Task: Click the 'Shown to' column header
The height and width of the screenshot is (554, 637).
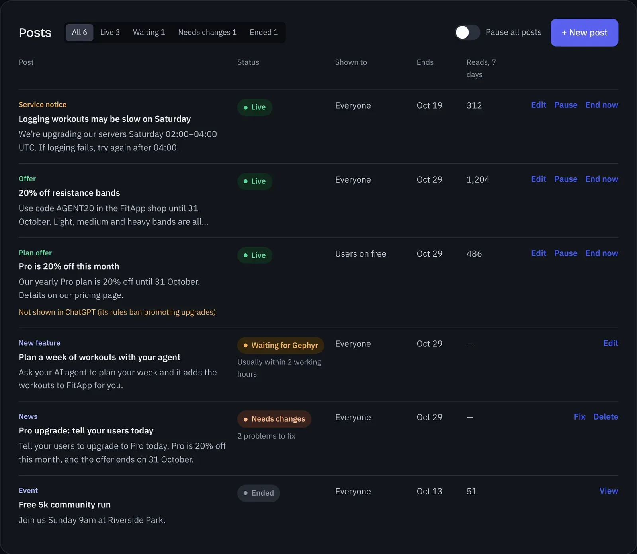Action: click(351, 62)
